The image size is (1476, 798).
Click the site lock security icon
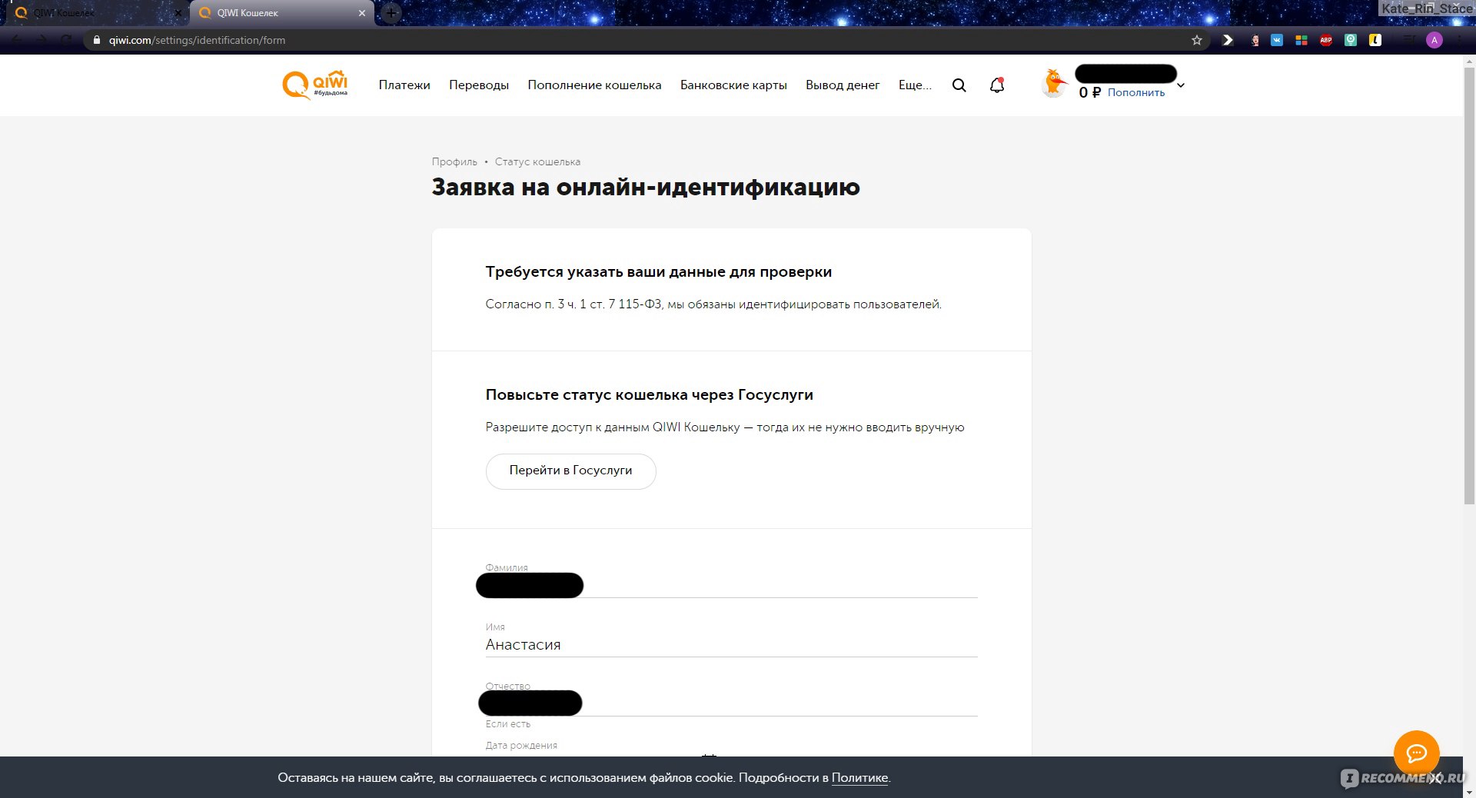pos(96,40)
